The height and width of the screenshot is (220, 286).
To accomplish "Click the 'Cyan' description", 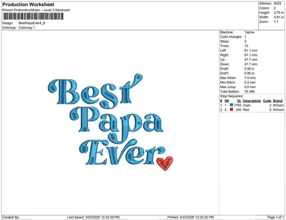I will click(x=247, y=105).
